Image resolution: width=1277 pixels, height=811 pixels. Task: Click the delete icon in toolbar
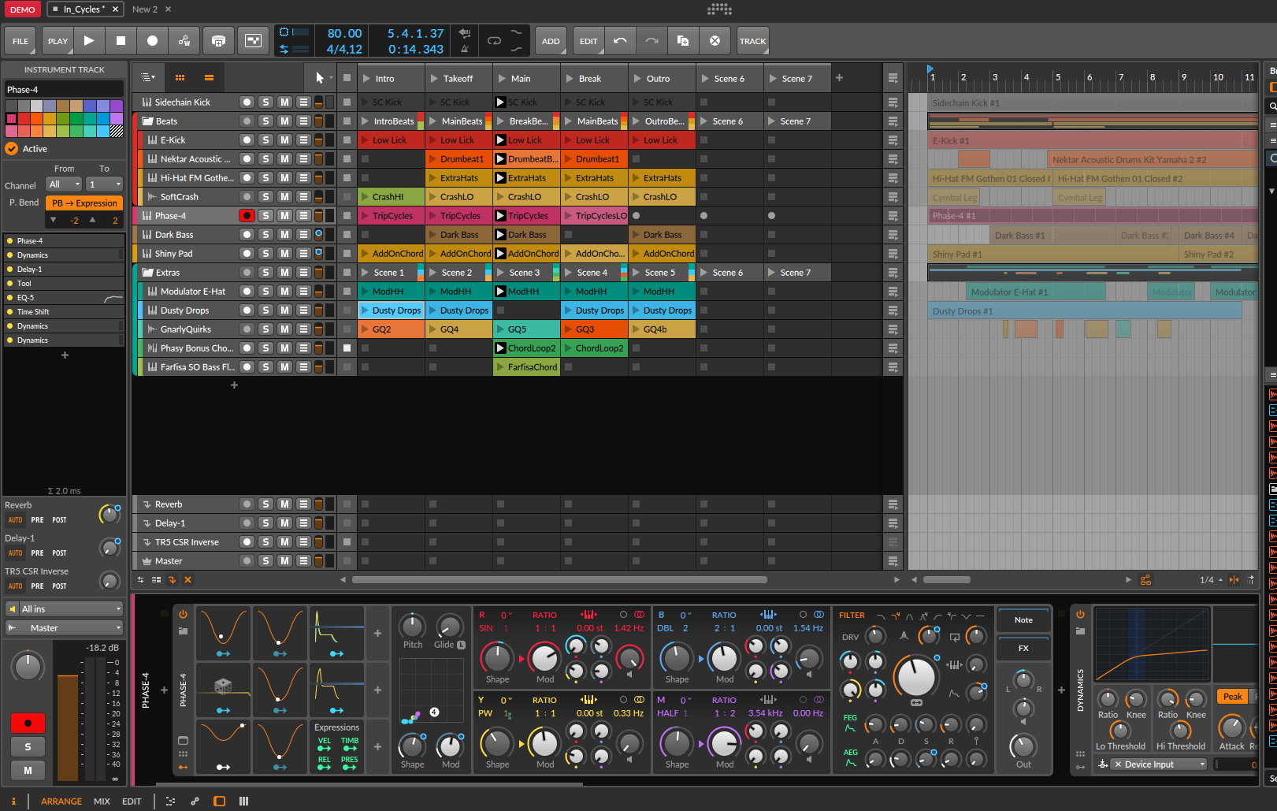715,41
